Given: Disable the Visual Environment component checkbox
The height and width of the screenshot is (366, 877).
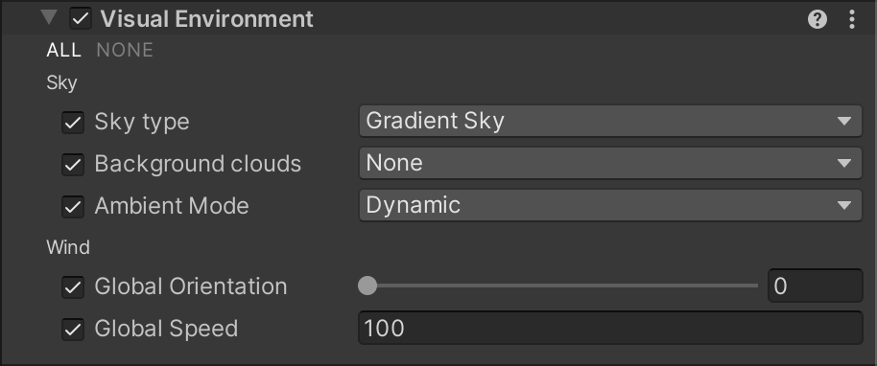Looking at the screenshot, I should click(x=82, y=18).
